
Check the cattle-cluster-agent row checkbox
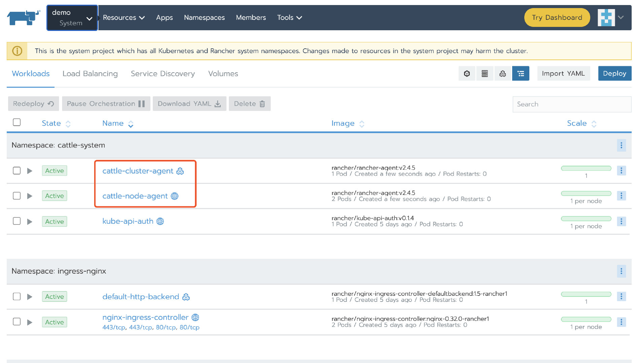coord(17,171)
